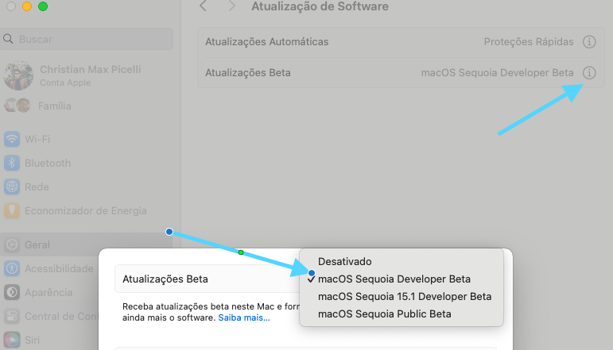Viewport: 613px width, 350px height.
Task: Open info for Atualizações Automáticas
Action: click(x=589, y=42)
